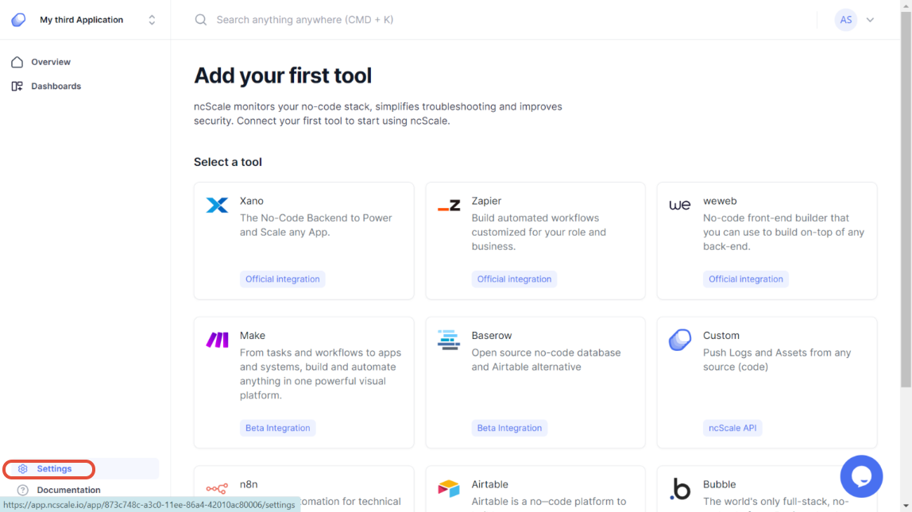Image resolution: width=912 pixels, height=512 pixels.
Task: Select the Bubble tool card
Action: pos(766,489)
